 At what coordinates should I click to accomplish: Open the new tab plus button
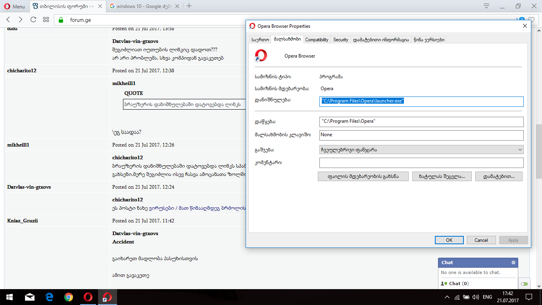(x=189, y=6)
